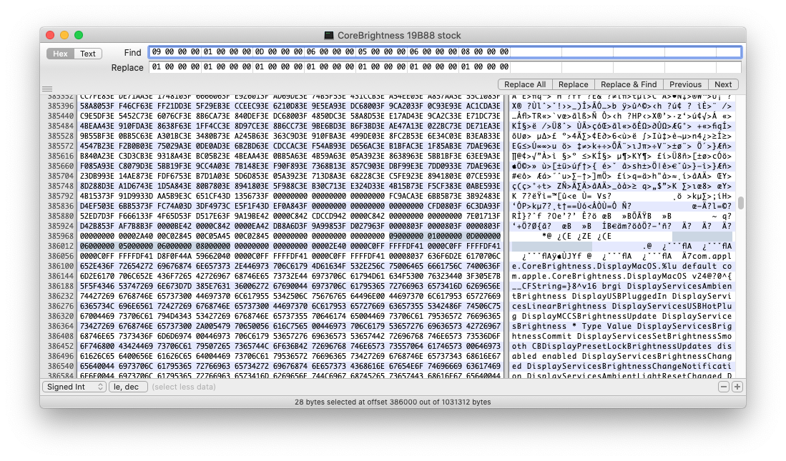Jump to the Next match
Image resolution: width=786 pixels, height=461 pixels.
click(x=723, y=84)
